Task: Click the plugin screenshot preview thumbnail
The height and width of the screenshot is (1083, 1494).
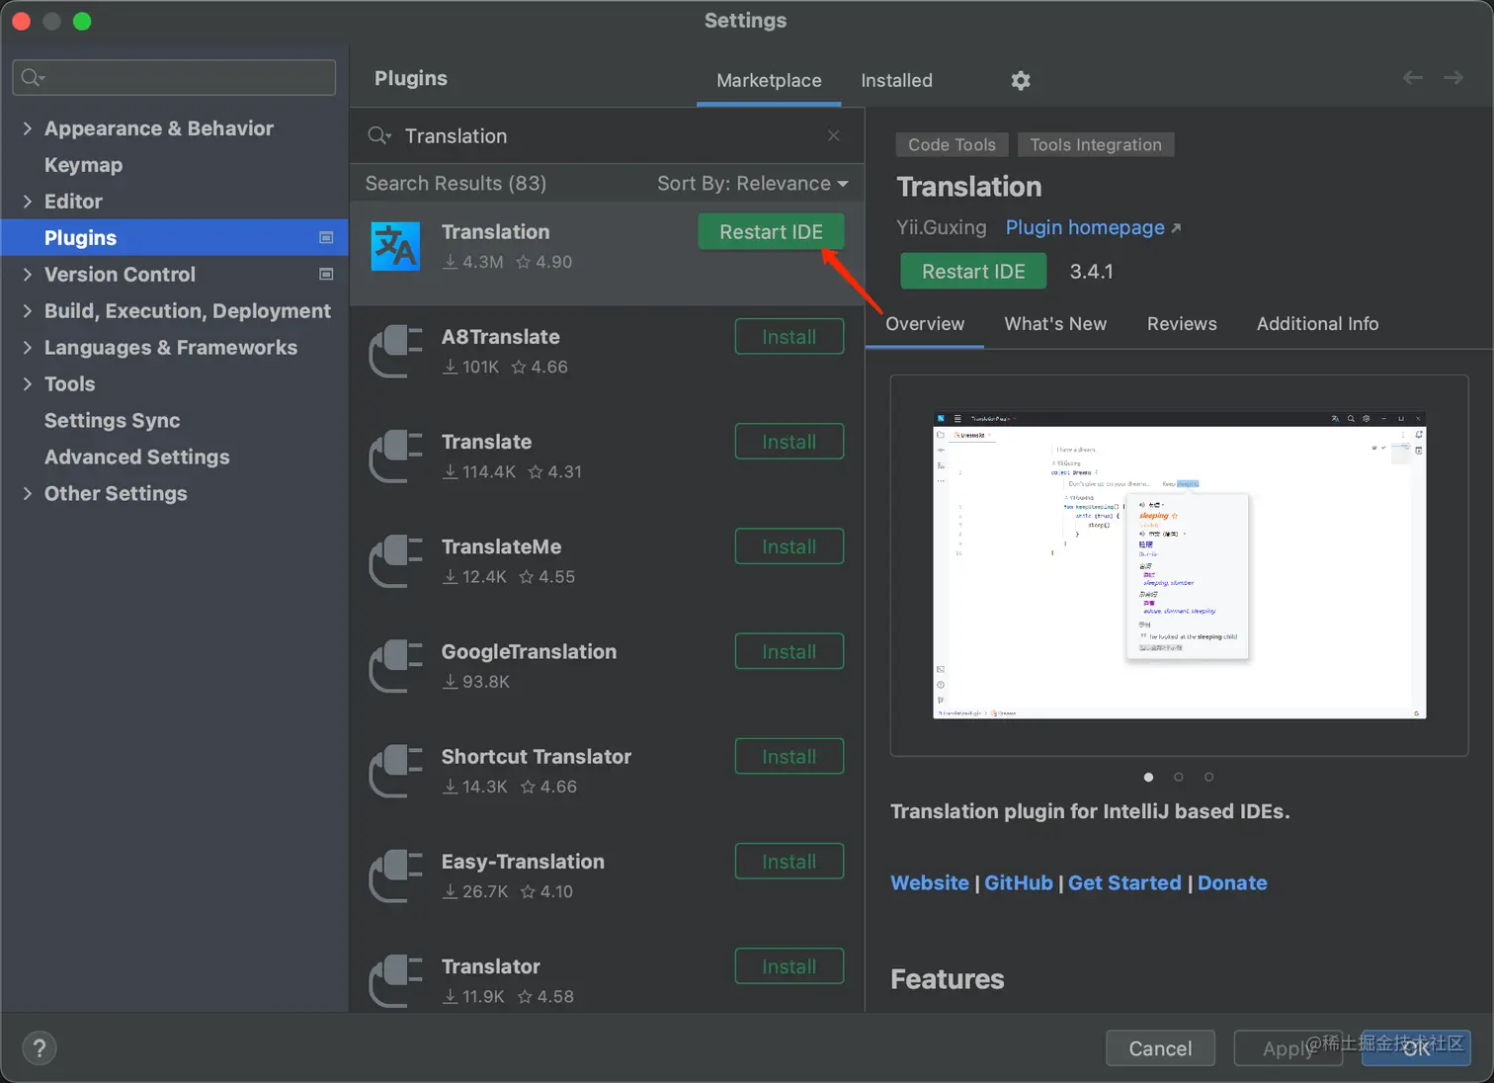Action: 1179,565
